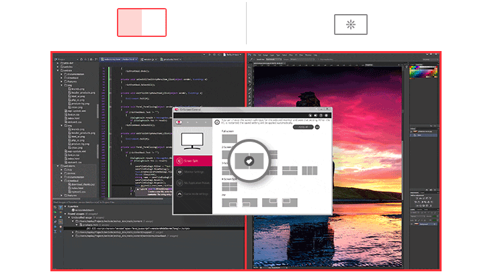The image size is (492, 276).
Task: Select the split screen icon at top
Action: coord(142,23)
